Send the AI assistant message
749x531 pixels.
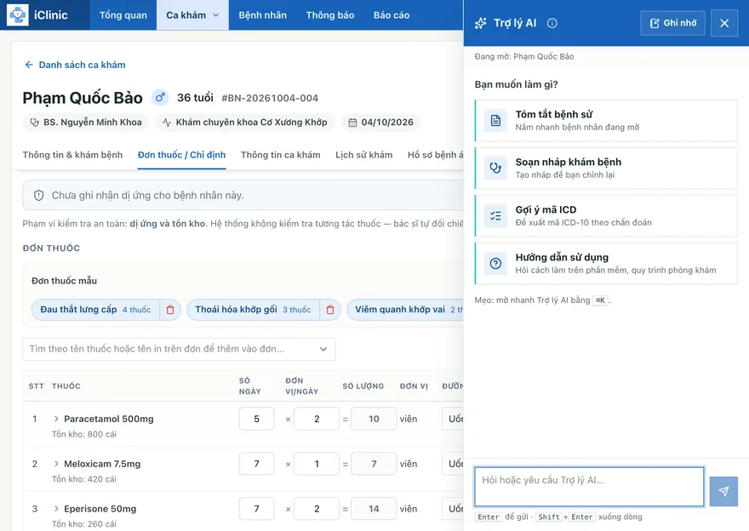pos(723,491)
